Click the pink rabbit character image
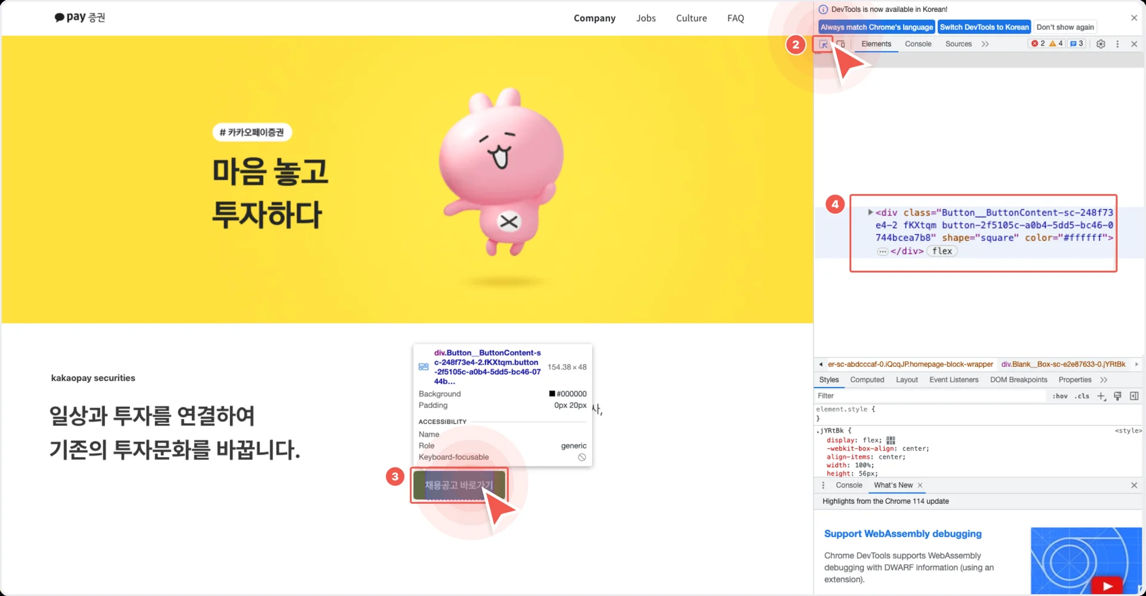The image size is (1146, 596). tap(500, 172)
